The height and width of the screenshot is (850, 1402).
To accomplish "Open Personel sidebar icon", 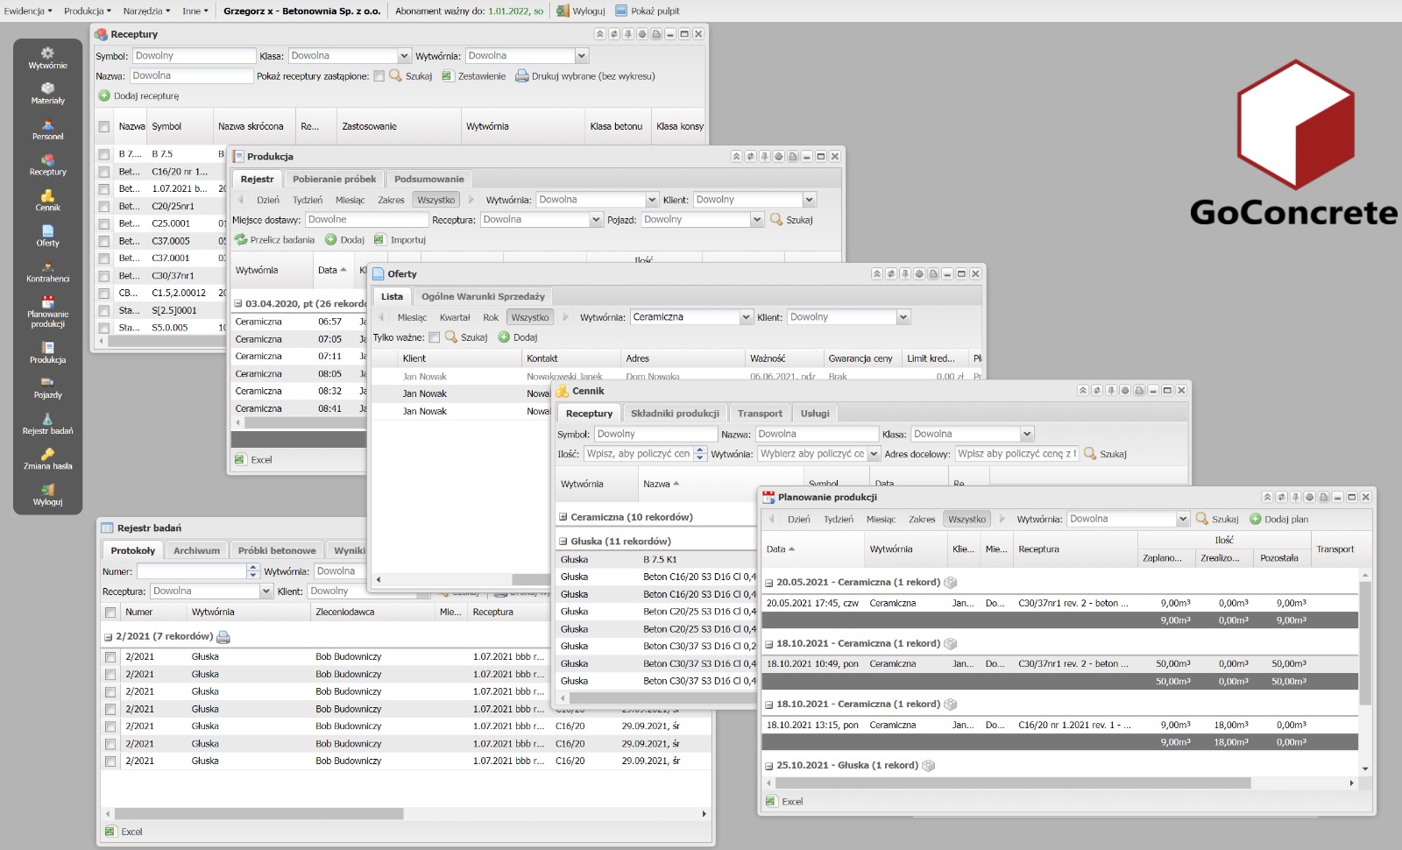I will tap(47, 130).
